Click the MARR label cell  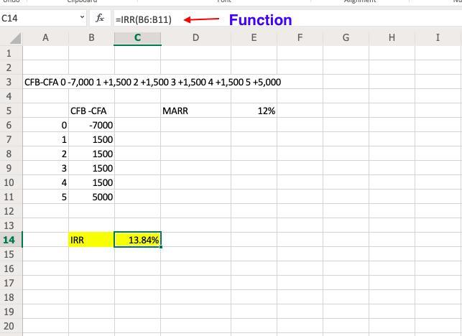pos(195,111)
